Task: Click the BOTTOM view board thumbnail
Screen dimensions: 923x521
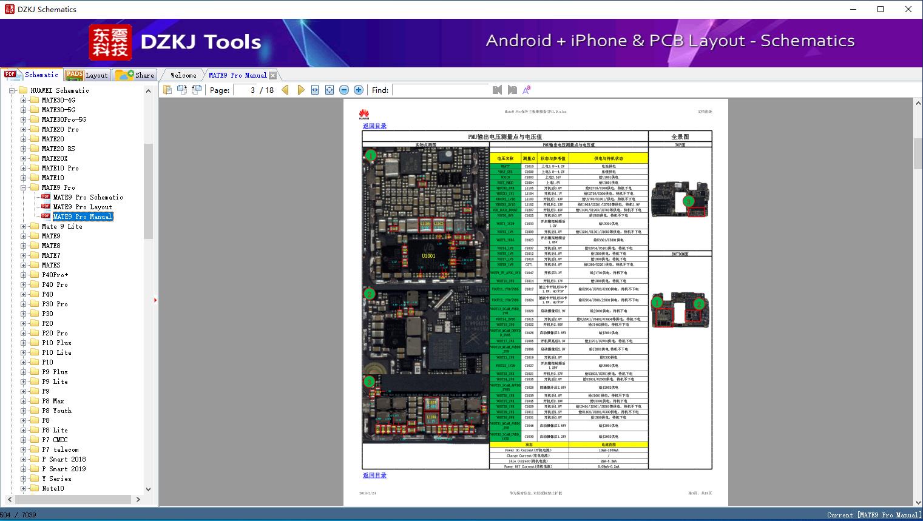Action: point(680,310)
